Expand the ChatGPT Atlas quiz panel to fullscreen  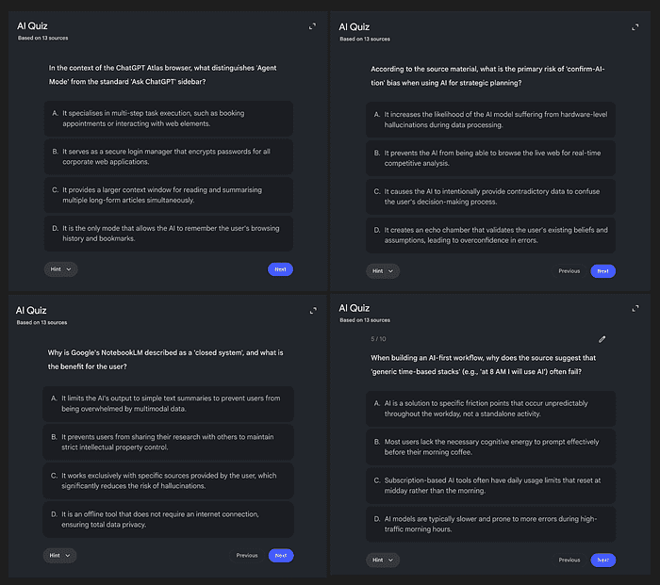coord(313,26)
